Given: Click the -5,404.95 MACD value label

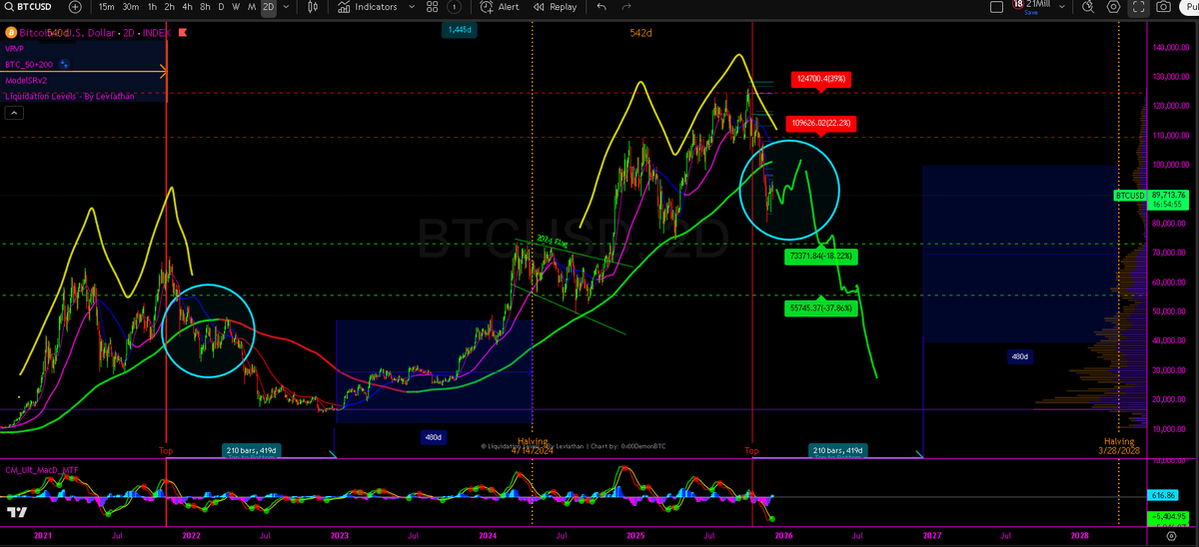Looking at the screenshot, I should (1166, 516).
